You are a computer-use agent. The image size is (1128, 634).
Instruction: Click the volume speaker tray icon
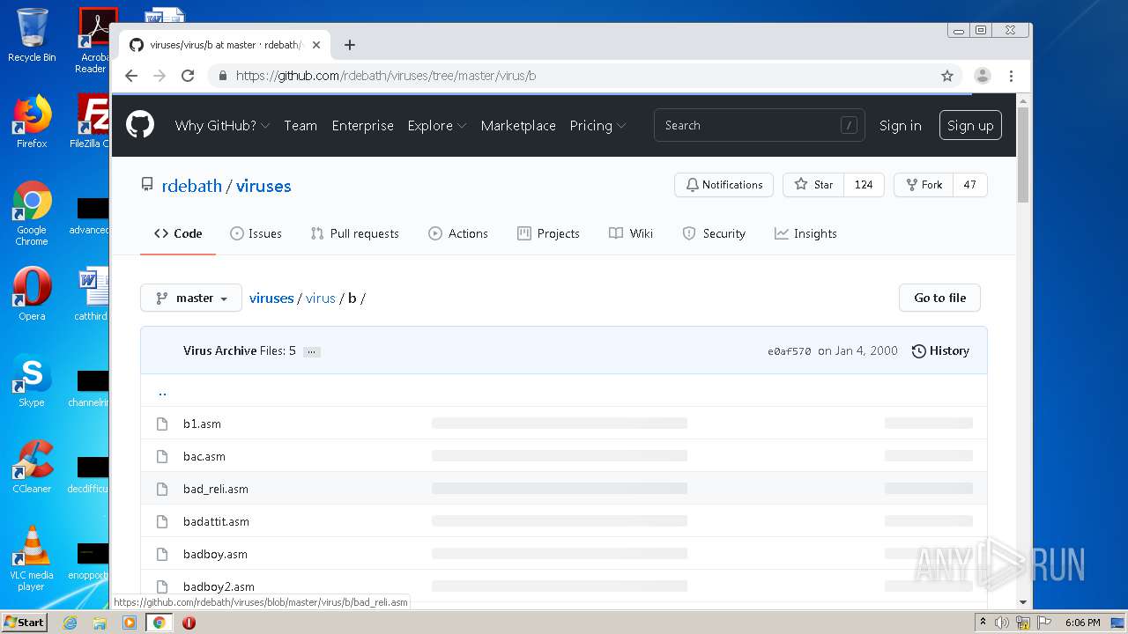point(1002,623)
